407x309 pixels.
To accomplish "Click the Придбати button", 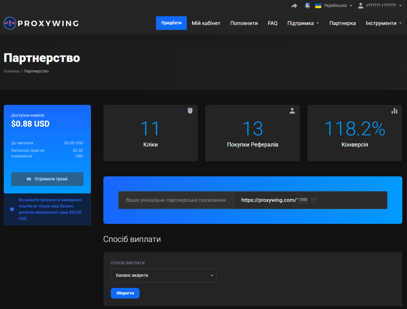I will tap(171, 23).
